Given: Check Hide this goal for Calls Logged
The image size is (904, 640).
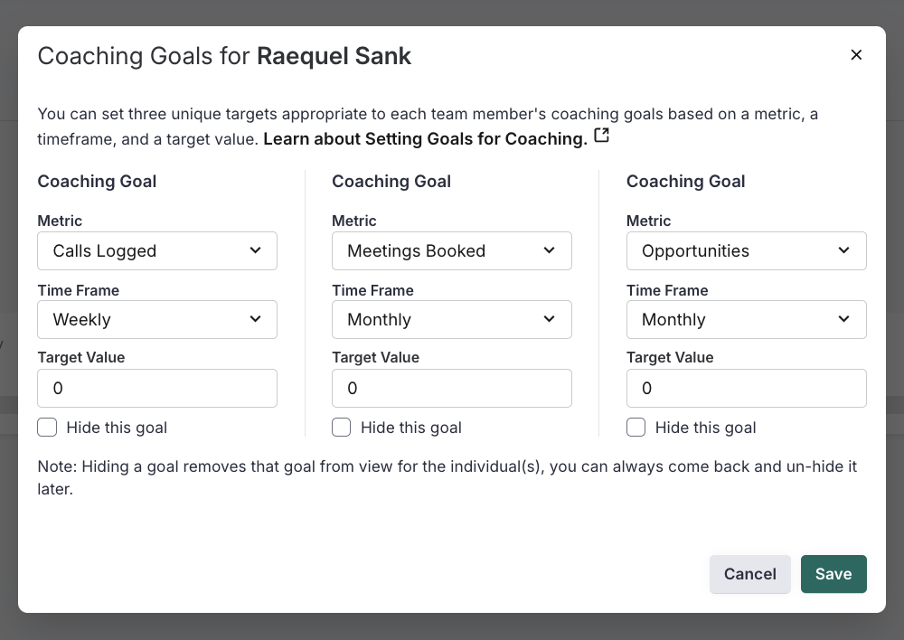Looking at the screenshot, I should coord(47,427).
